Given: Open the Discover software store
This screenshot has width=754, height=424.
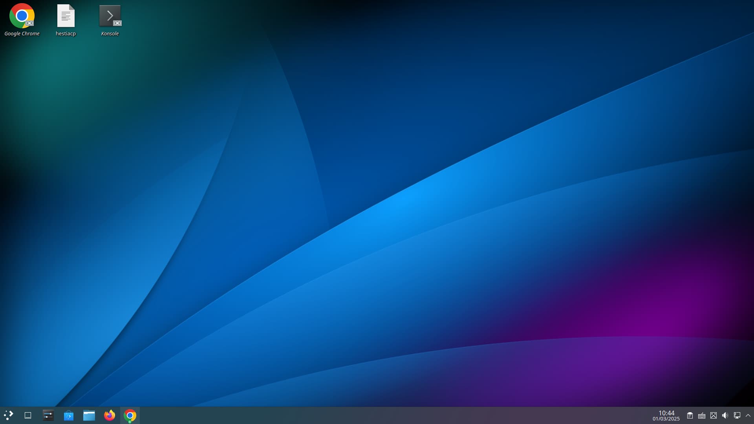Looking at the screenshot, I should point(69,415).
